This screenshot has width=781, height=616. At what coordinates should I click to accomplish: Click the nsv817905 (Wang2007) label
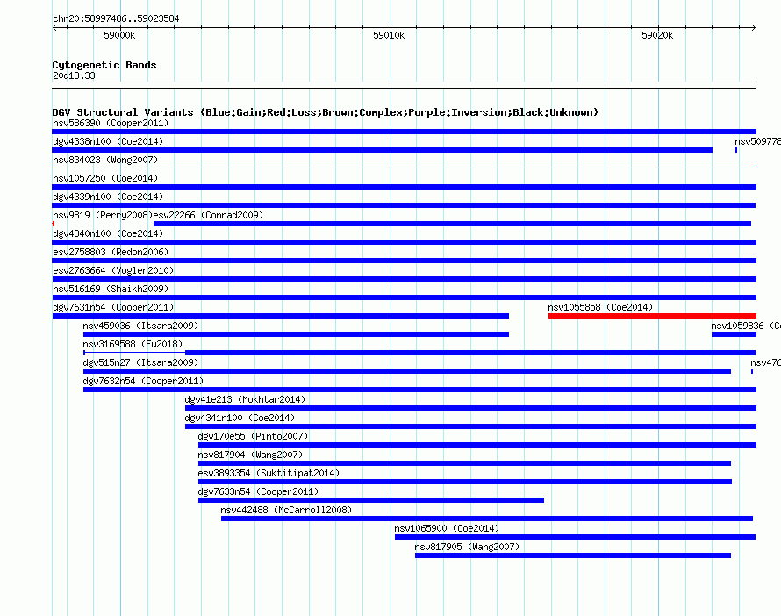click(467, 547)
